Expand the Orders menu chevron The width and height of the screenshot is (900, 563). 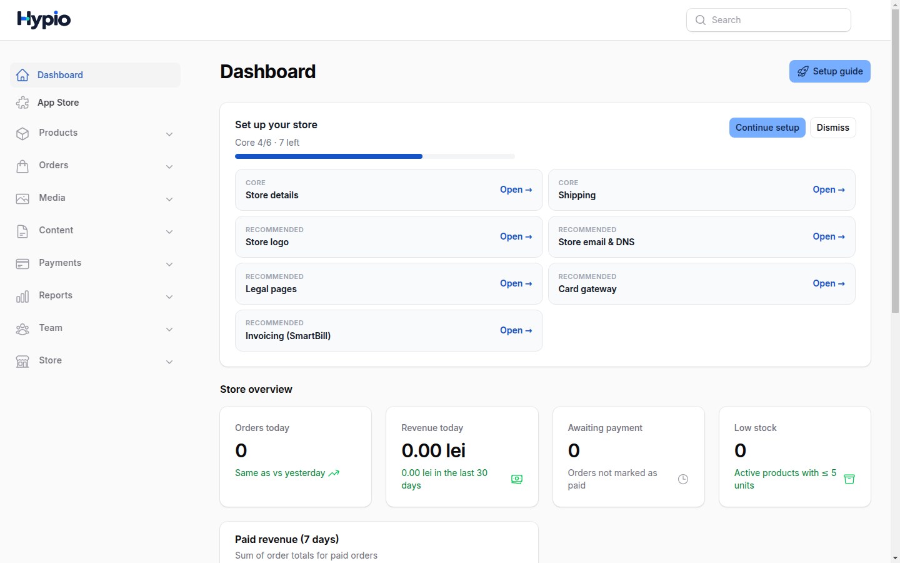(x=169, y=166)
